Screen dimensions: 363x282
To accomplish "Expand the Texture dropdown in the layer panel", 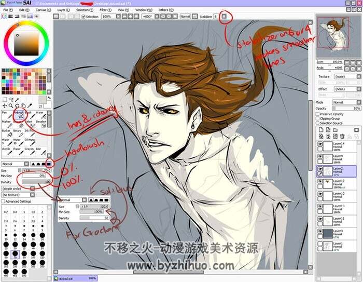I will pyautogui.click(x=347, y=76).
